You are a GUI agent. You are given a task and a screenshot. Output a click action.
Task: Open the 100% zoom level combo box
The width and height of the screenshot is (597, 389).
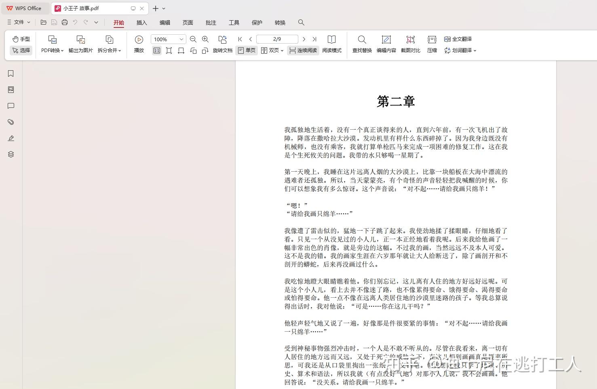168,39
